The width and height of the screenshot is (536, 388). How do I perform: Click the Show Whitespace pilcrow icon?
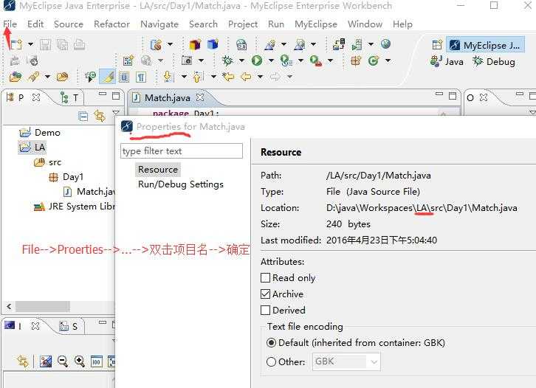coord(141,77)
